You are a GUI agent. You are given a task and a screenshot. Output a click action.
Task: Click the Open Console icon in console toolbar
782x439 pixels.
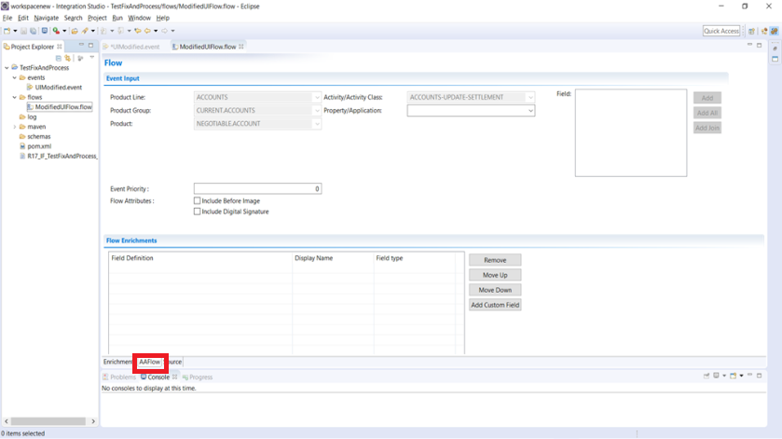tap(734, 377)
